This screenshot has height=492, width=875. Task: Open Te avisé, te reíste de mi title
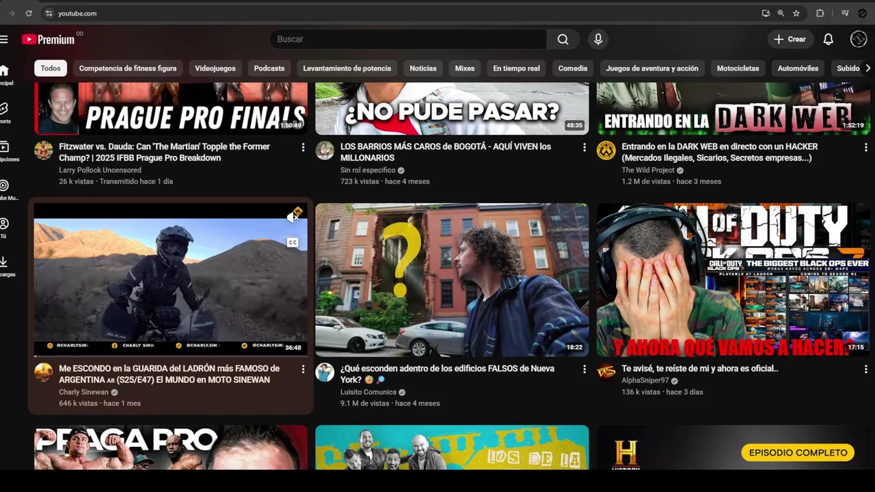(x=699, y=368)
